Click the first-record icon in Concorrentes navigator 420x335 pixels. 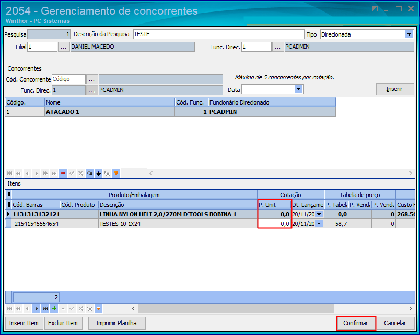(x=9, y=174)
